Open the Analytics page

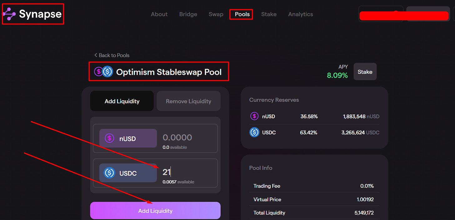(x=300, y=14)
